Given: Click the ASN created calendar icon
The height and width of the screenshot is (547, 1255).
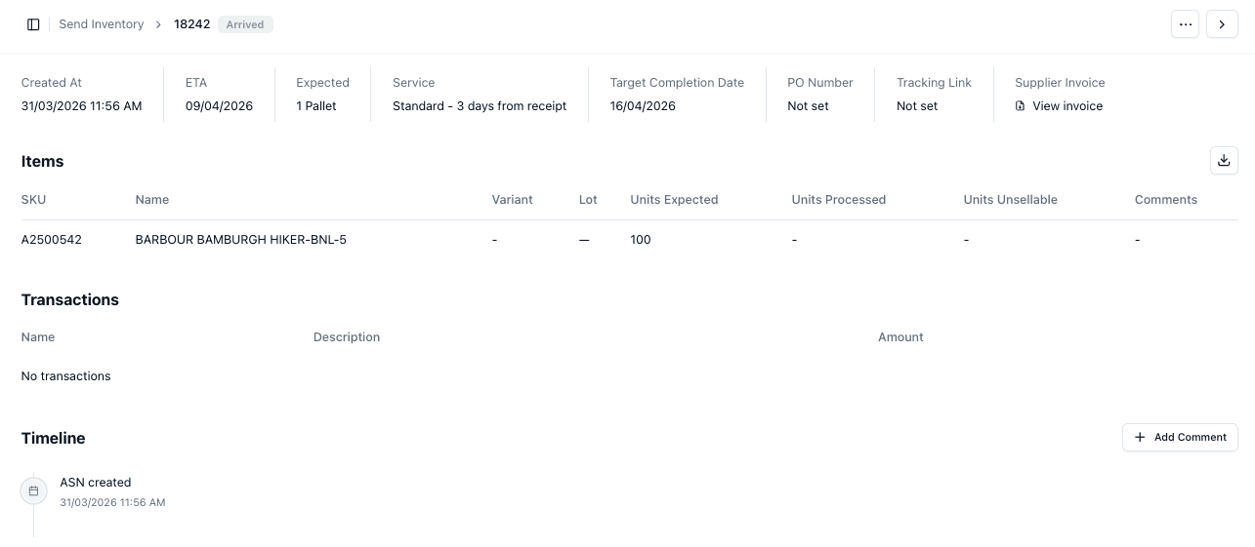Looking at the screenshot, I should pos(33,491).
